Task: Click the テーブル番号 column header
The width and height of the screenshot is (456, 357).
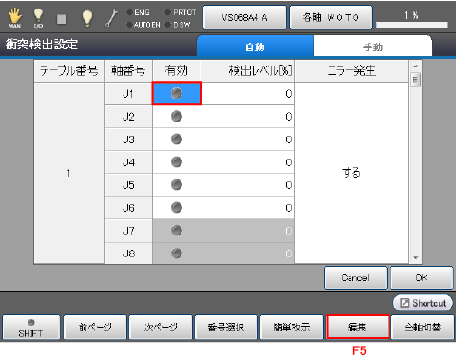Action: (x=69, y=70)
